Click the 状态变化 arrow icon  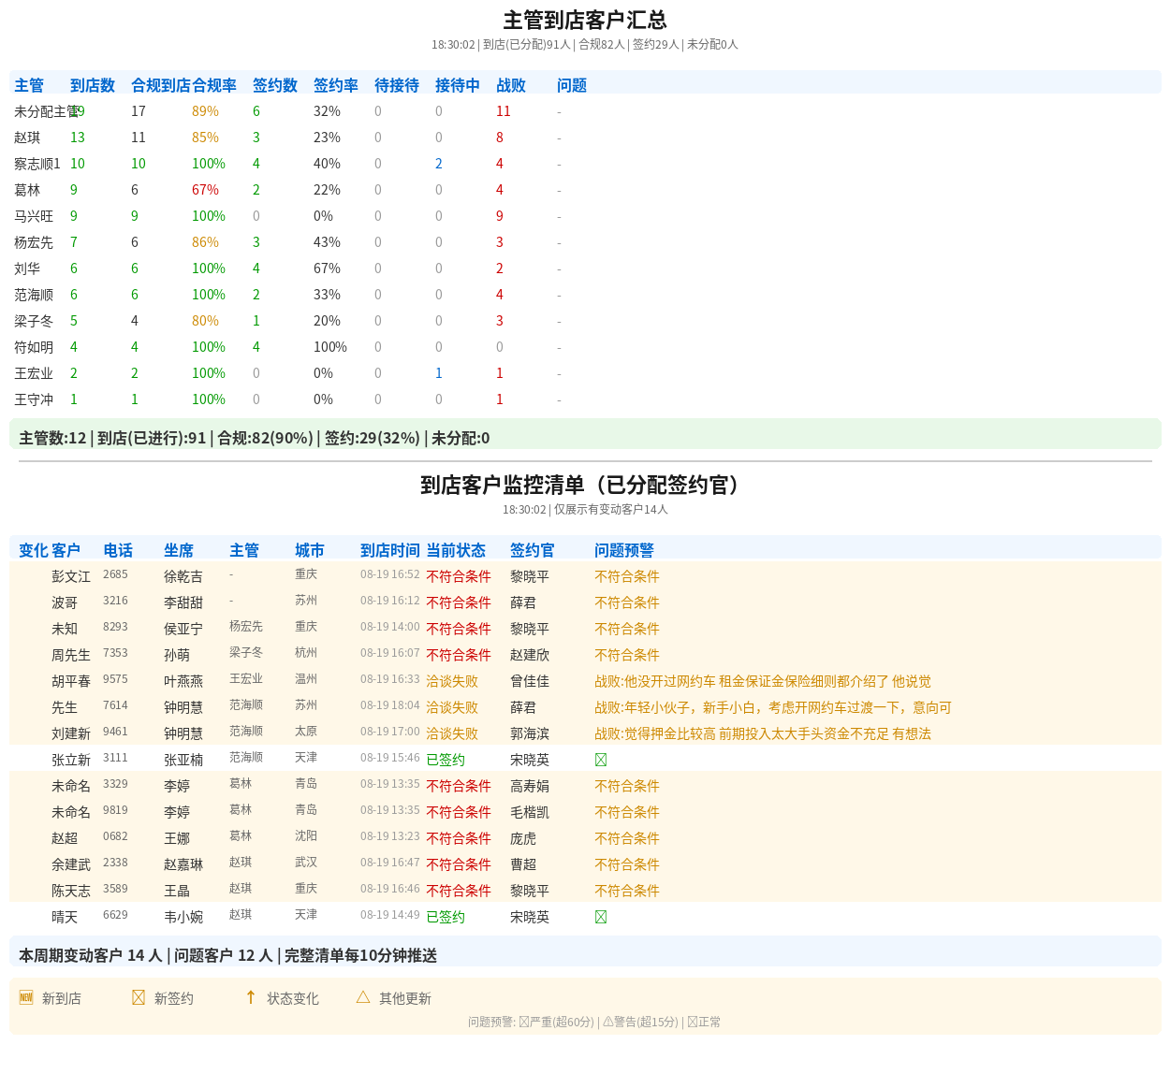click(x=251, y=997)
